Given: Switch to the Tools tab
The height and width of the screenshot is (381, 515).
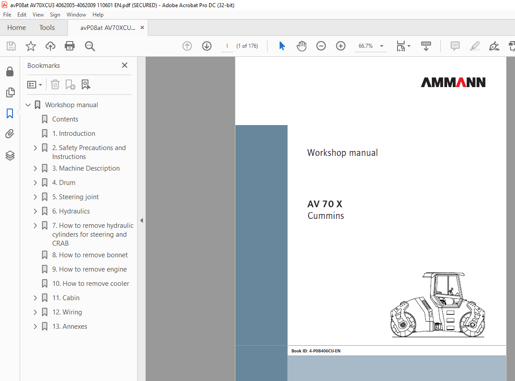Looking at the screenshot, I should (x=47, y=28).
